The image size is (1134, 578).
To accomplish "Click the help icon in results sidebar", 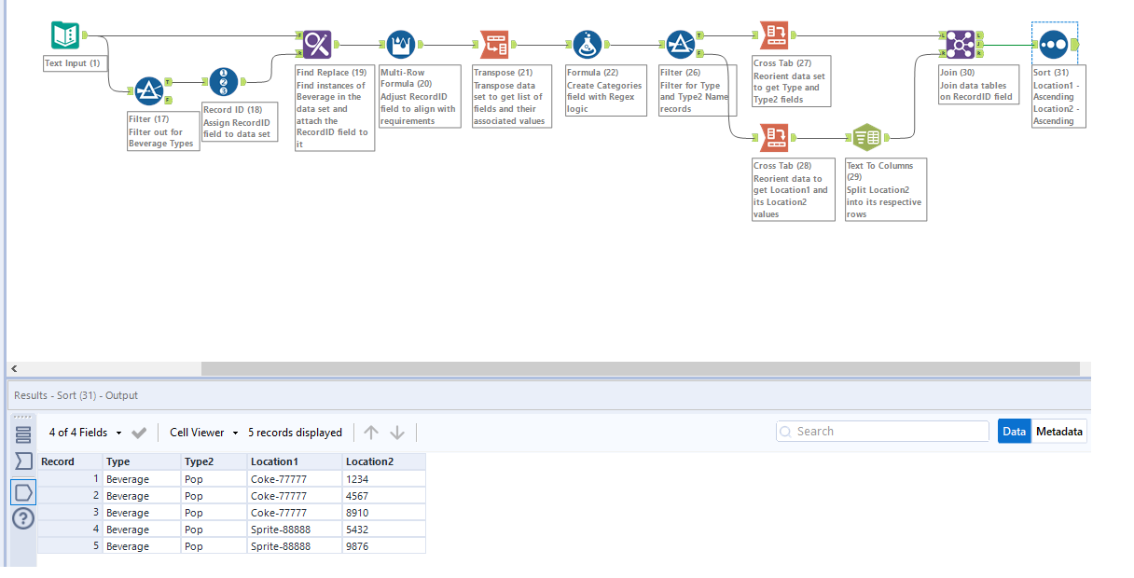I will point(22,519).
